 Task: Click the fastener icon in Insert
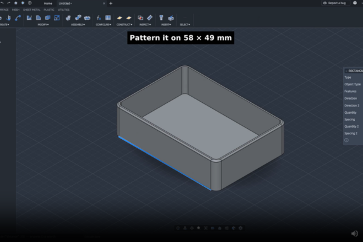(x=162, y=18)
